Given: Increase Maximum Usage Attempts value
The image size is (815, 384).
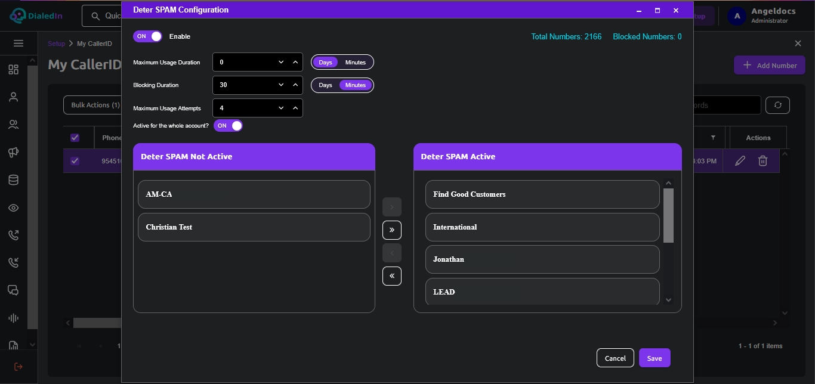Looking at the screenshot, I should tap(295, 108).
